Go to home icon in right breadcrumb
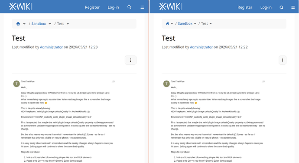 point(167,23)
